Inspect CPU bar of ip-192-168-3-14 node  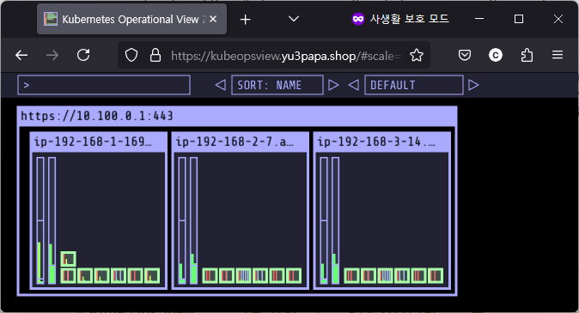pyautogui.click(x=324, y=220)
